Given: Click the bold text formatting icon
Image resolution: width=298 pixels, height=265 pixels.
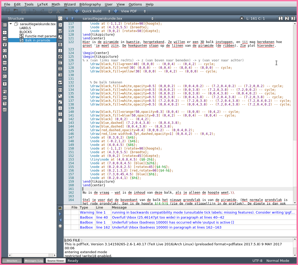Looking at the screenshot, I should tap(60, 44).
